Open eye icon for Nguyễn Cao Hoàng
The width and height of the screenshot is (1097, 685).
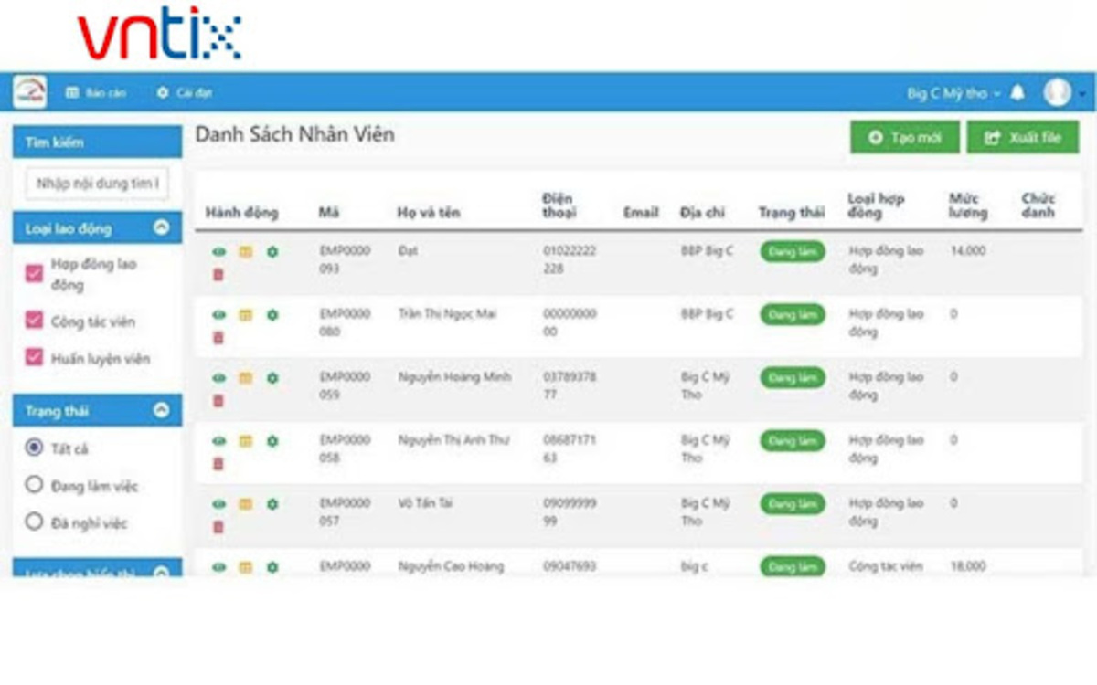click(218, 566)
